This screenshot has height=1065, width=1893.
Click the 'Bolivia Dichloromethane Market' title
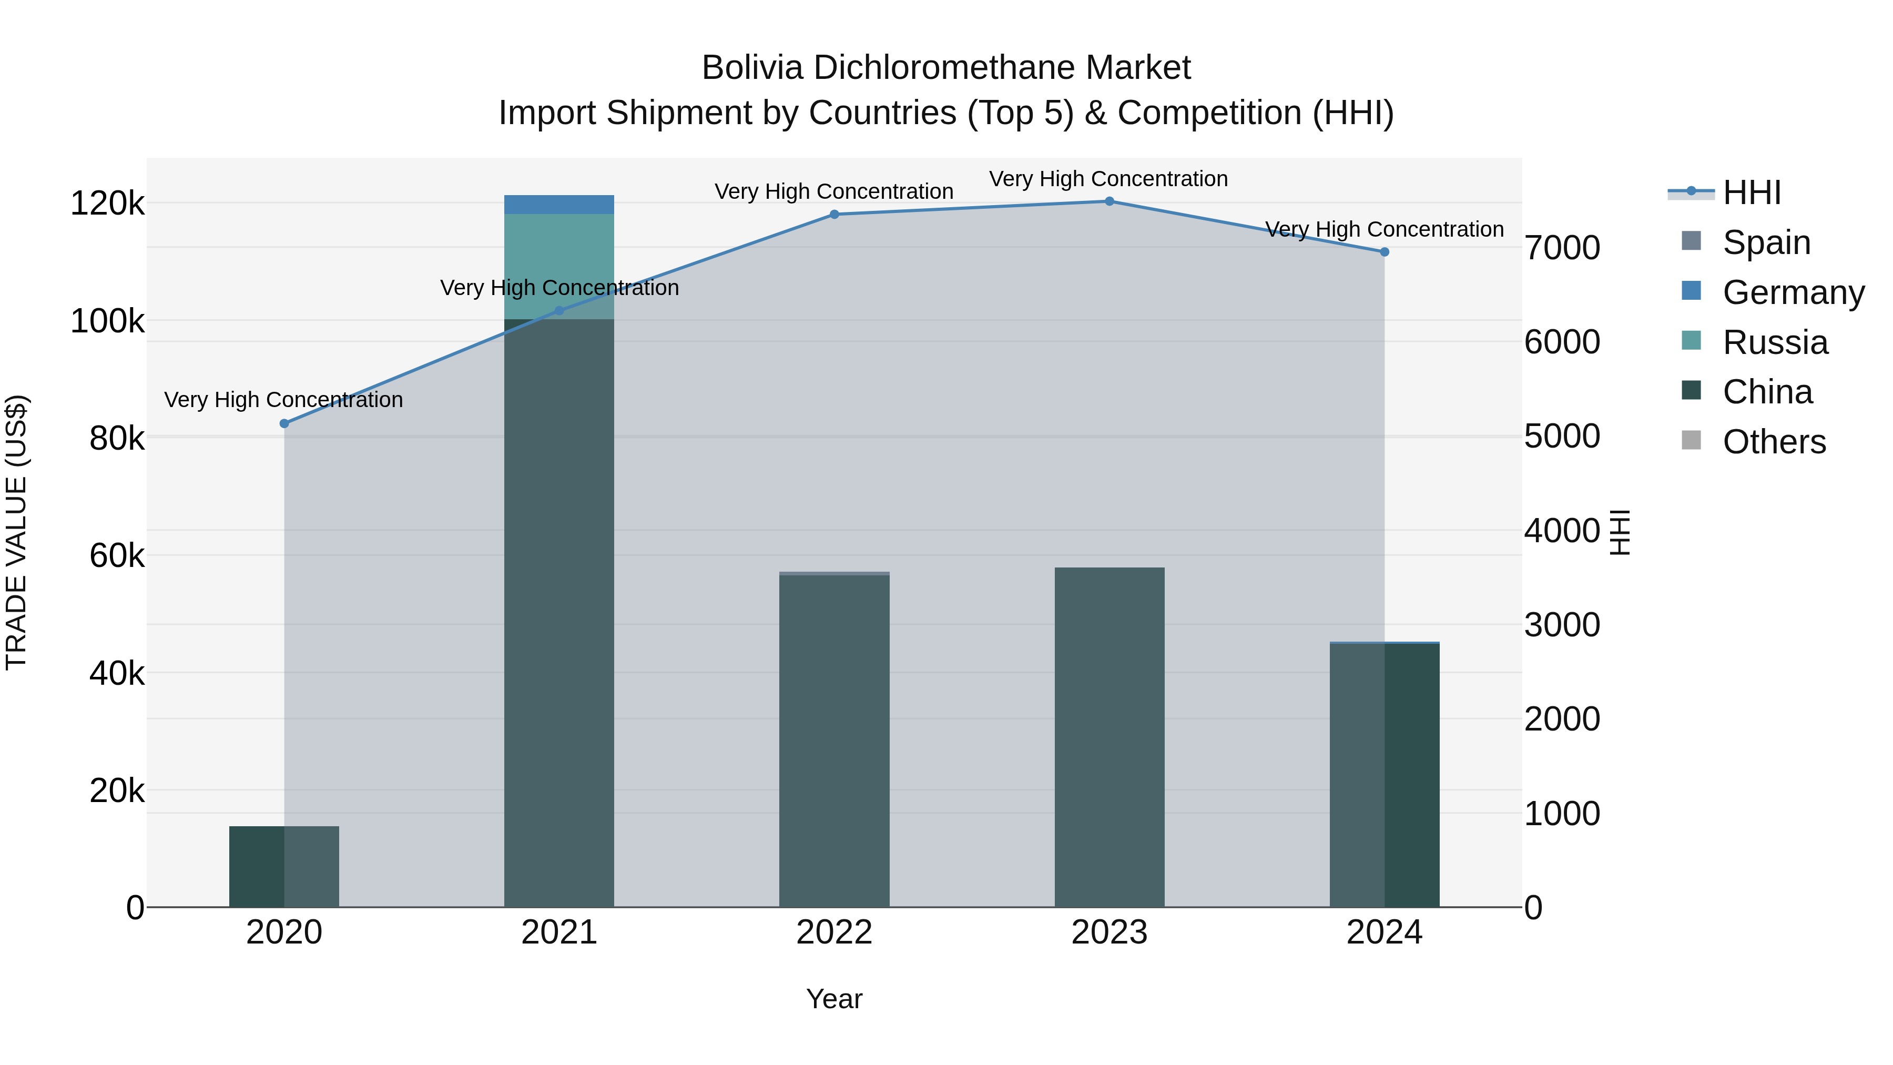(947, 68)
